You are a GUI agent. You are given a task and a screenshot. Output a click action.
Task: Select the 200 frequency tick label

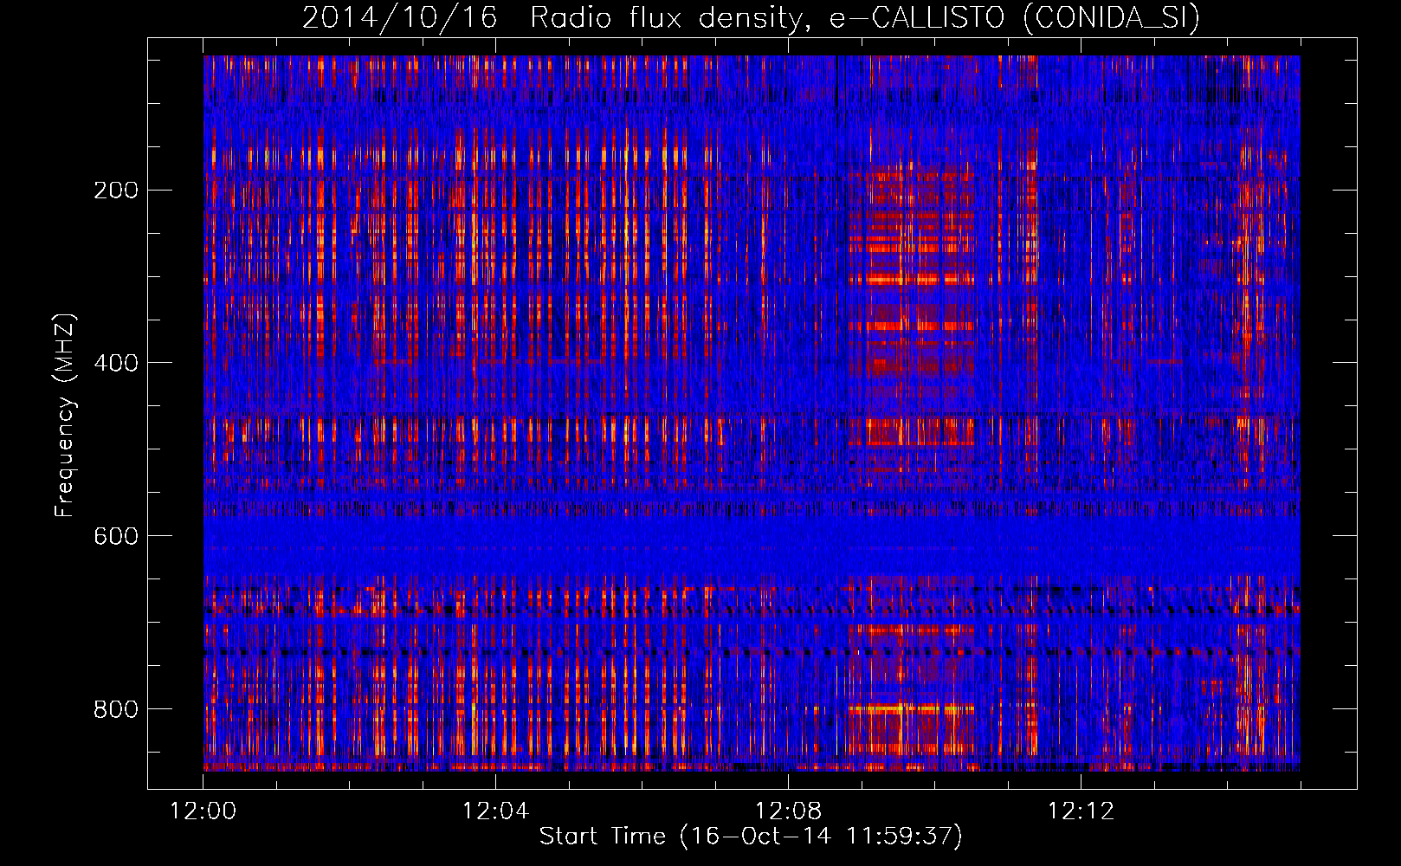point(115,190)
